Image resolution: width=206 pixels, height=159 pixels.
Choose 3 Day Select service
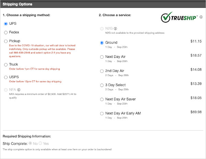point(102,85)
